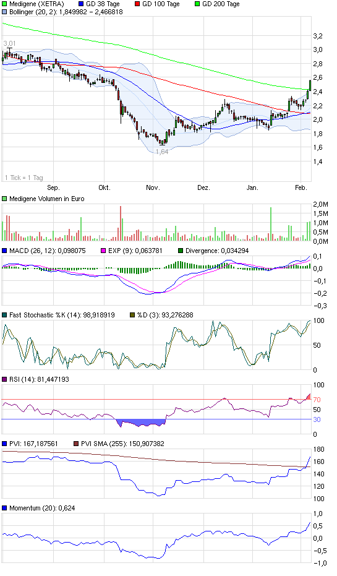Click the 1,4 price axis label

click(318, 161)
